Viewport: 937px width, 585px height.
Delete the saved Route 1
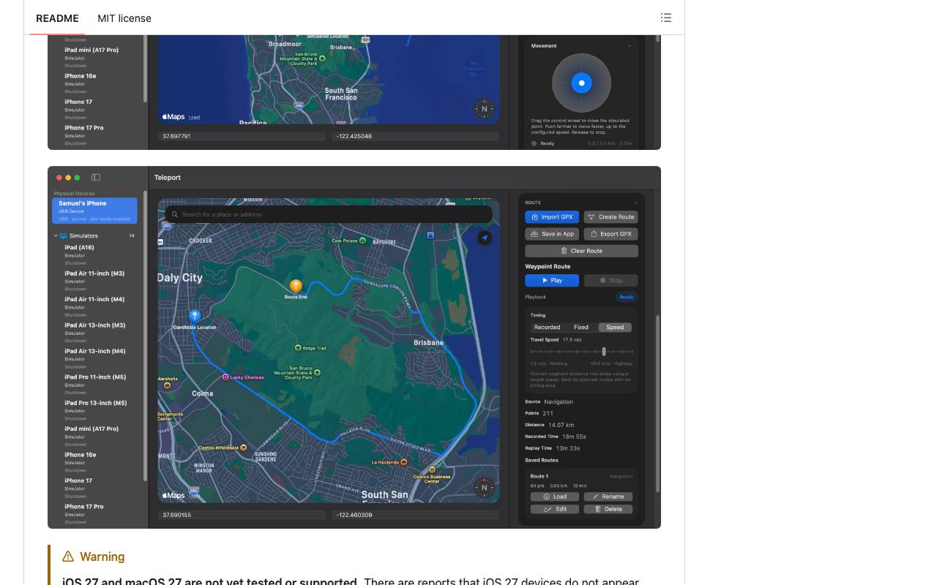608,509
